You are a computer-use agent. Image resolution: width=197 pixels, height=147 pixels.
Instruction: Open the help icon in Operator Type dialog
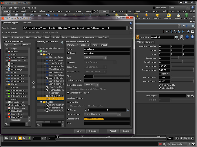[x=131, y=23]
